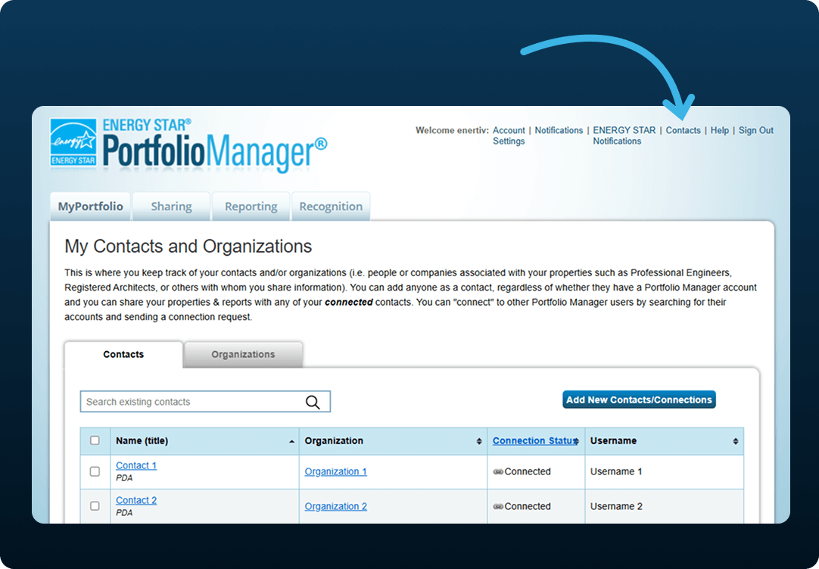Click Connected status text in Contact 1 row
The height and width of the screenshot is (569, 819).
[x=528, y=471]
